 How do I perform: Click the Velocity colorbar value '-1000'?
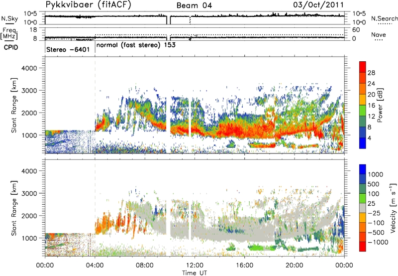point(378,242)
